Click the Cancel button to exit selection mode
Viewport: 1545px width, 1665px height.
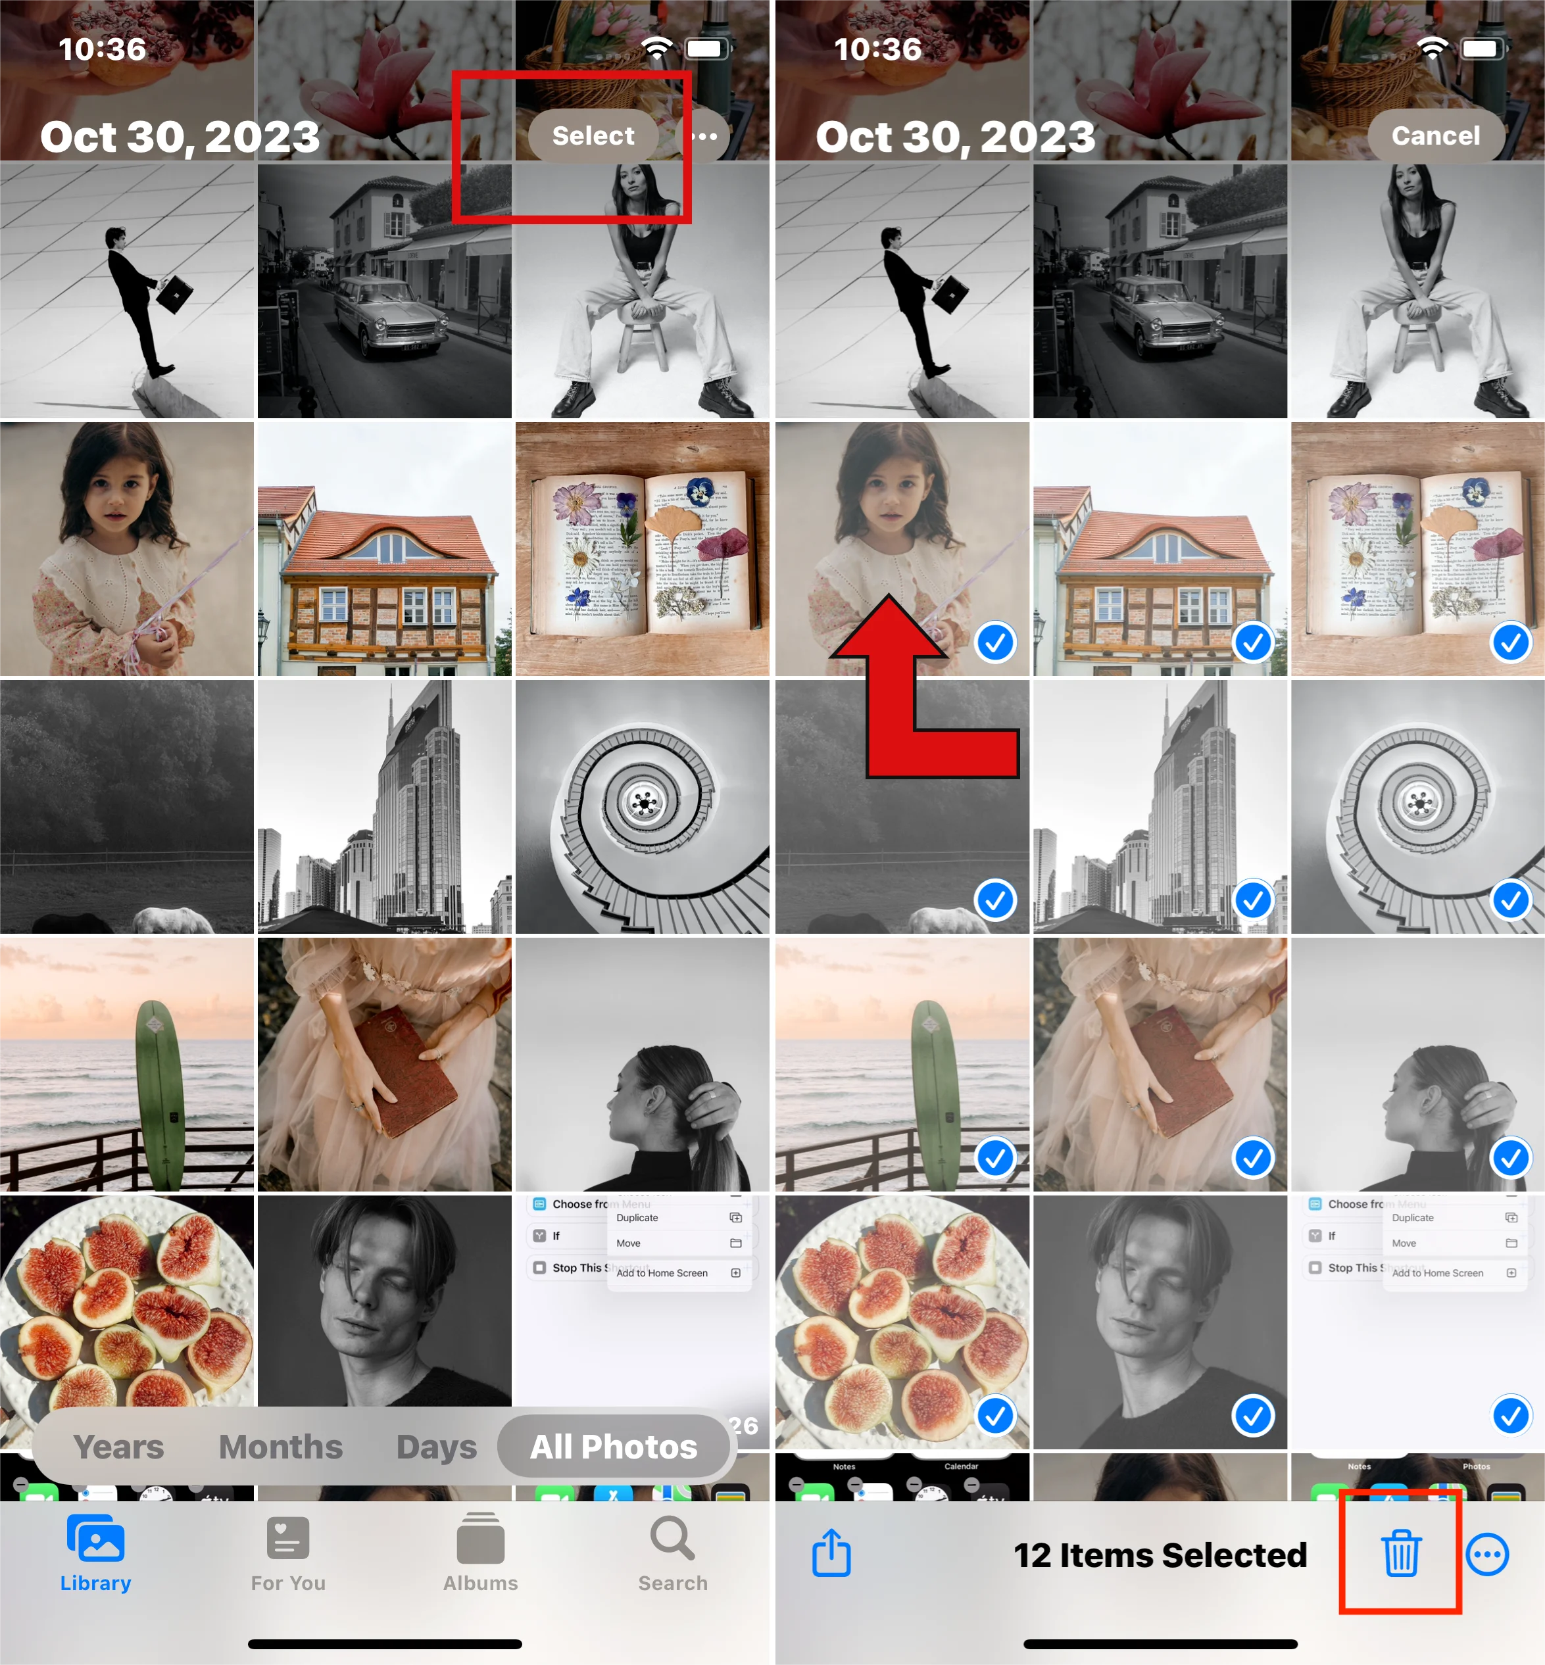pos(1433,133)
